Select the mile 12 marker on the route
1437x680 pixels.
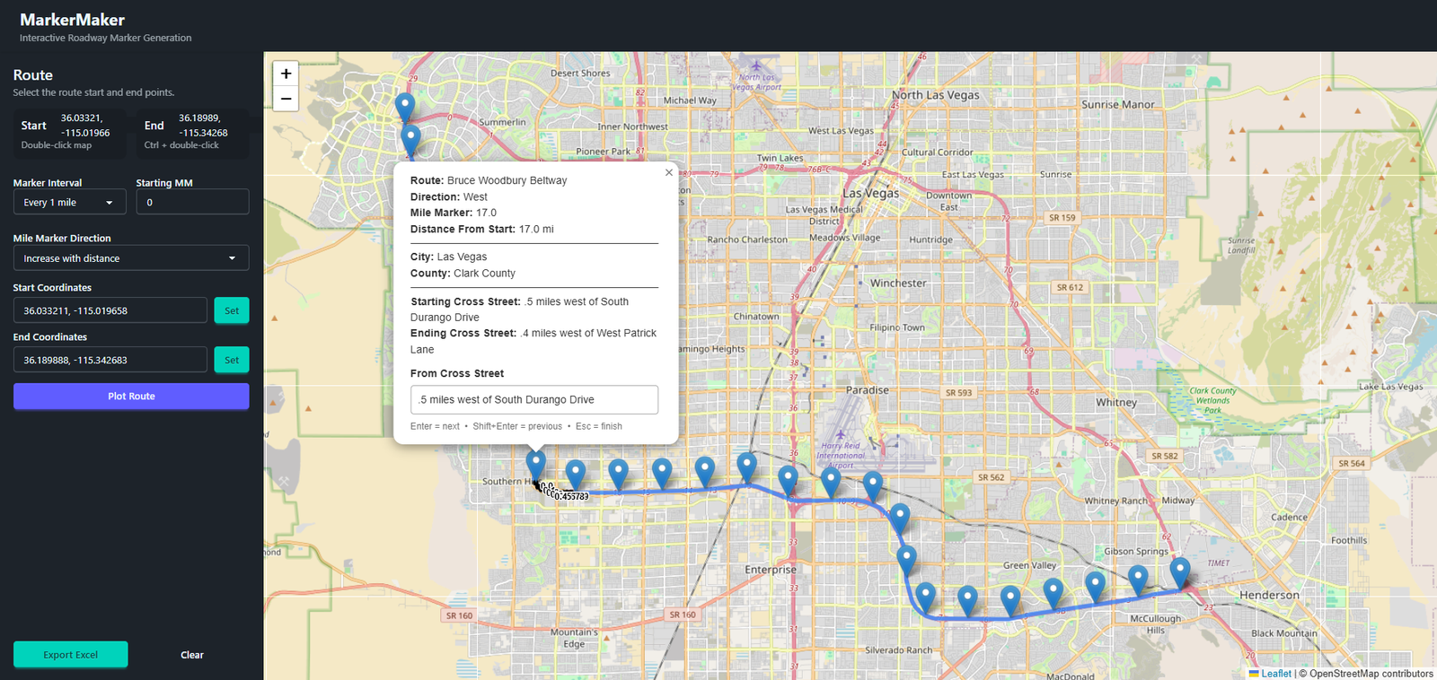(747, 468)
